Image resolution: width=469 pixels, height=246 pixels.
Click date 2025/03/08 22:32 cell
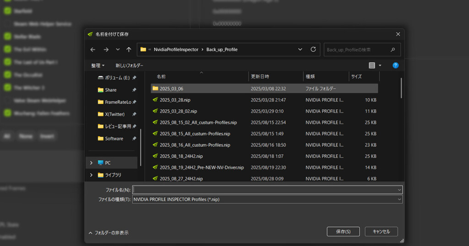click(268, 89)
